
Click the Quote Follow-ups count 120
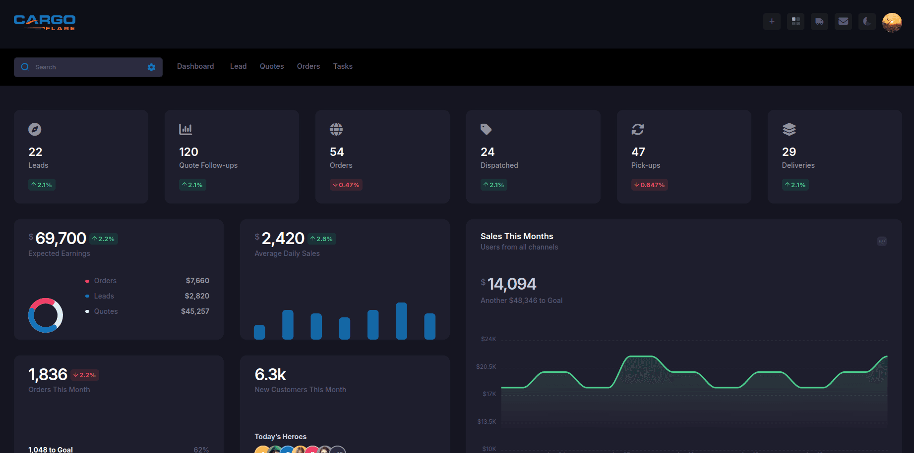coord(188,152)
